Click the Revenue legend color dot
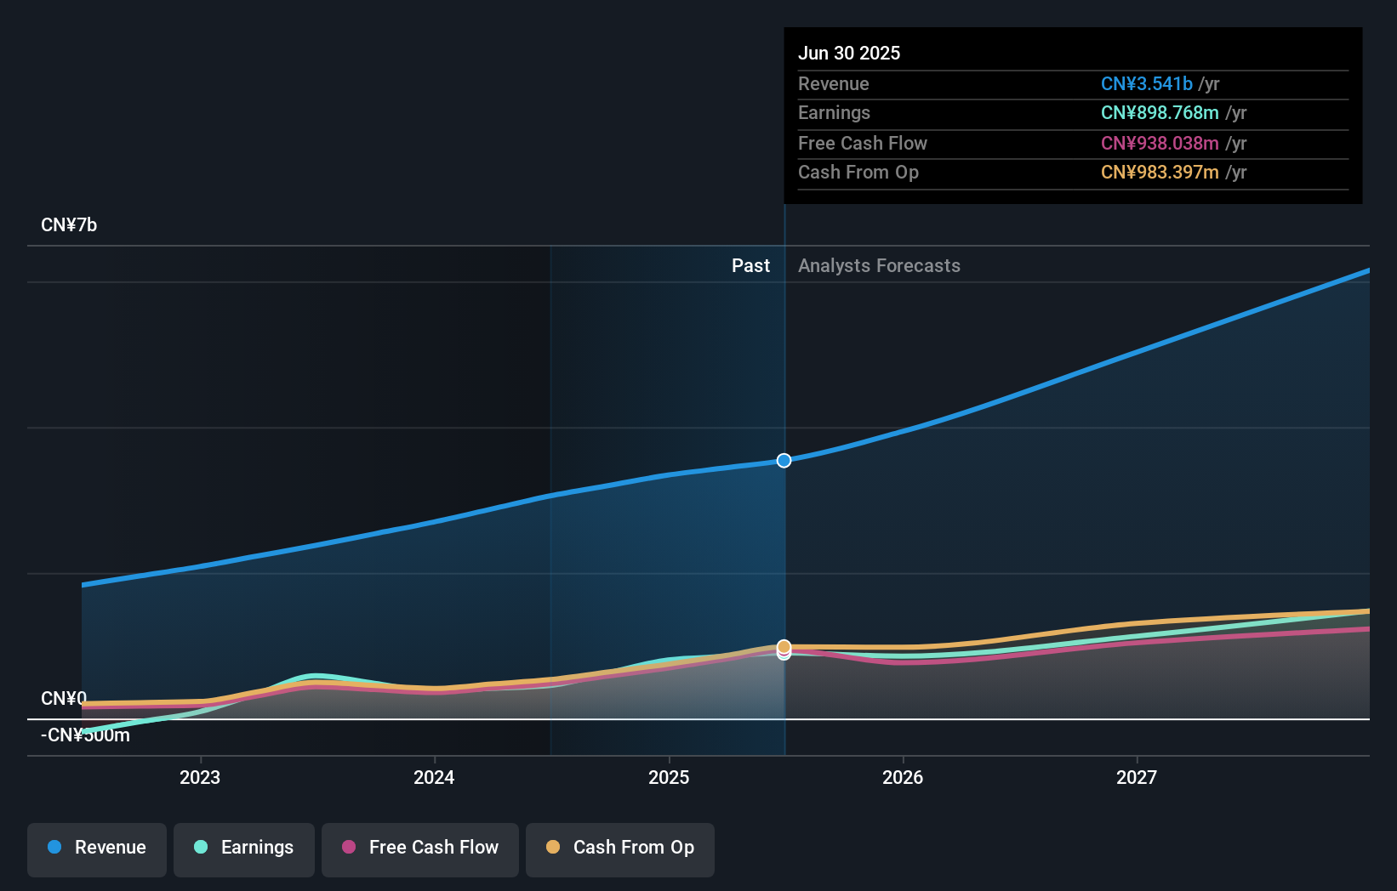The image size is (1397, 891). click(54, 848)
